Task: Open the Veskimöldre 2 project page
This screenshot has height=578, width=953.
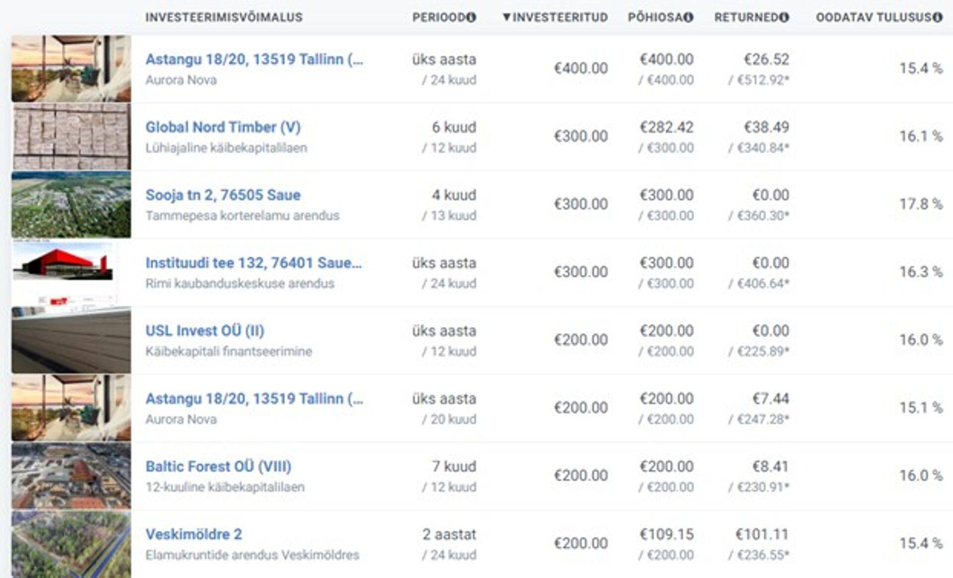Action: (x=194, y=534)
